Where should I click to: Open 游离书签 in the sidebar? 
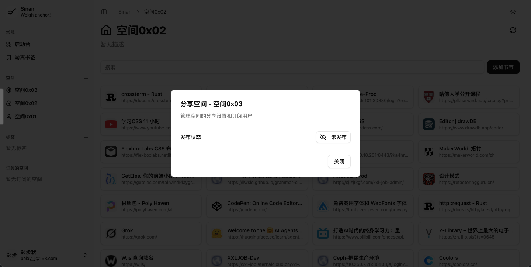point(47,58)
